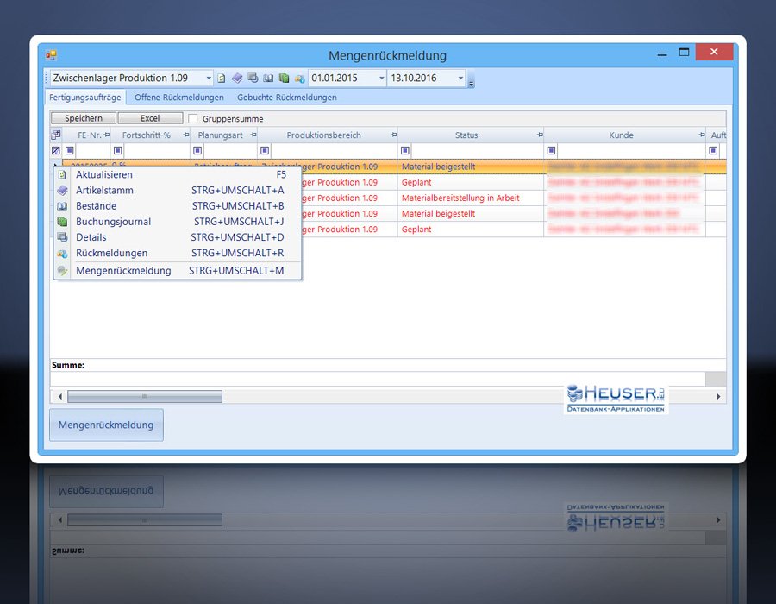Pin the Produktionsbereich column
776x604 pixels.
coord(393,135)
